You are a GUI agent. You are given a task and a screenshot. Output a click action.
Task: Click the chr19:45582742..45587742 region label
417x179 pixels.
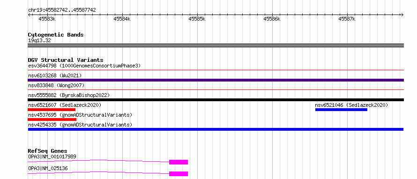coord(62,10)
